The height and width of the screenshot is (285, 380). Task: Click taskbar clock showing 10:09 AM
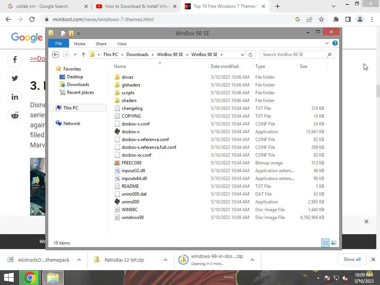[364, 278]
